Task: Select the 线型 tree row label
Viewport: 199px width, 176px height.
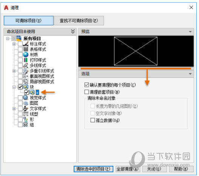Action: point(34,114)
